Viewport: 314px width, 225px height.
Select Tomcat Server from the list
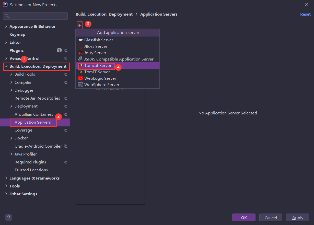pyautogui.click(x=98, y=66)
